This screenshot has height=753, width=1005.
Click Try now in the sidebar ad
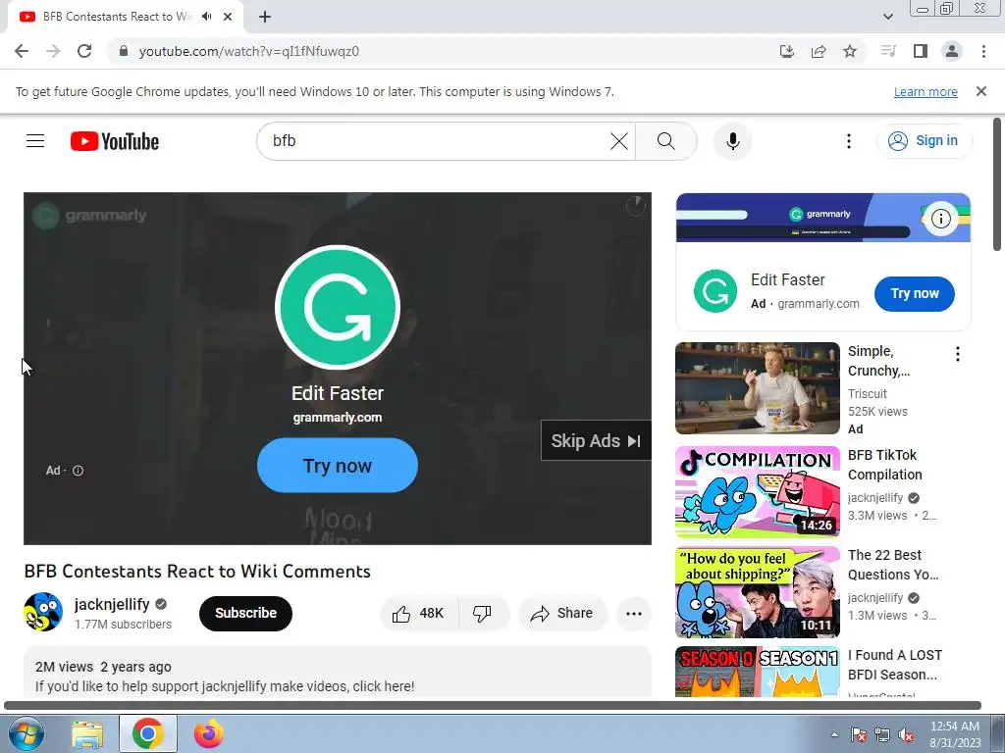coord(914,294)
